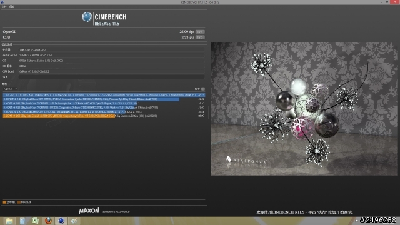This screenshot has width=400, height=225.
Task: Open the last taskbar icon beside Cinebench
Action: pyautogui.click(x=74, y=221)
